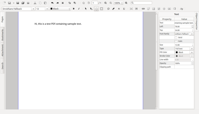This screenshot has height=114, width=199.
Task: Select the Edit Text arrow tool
Action: click(91, 9)
